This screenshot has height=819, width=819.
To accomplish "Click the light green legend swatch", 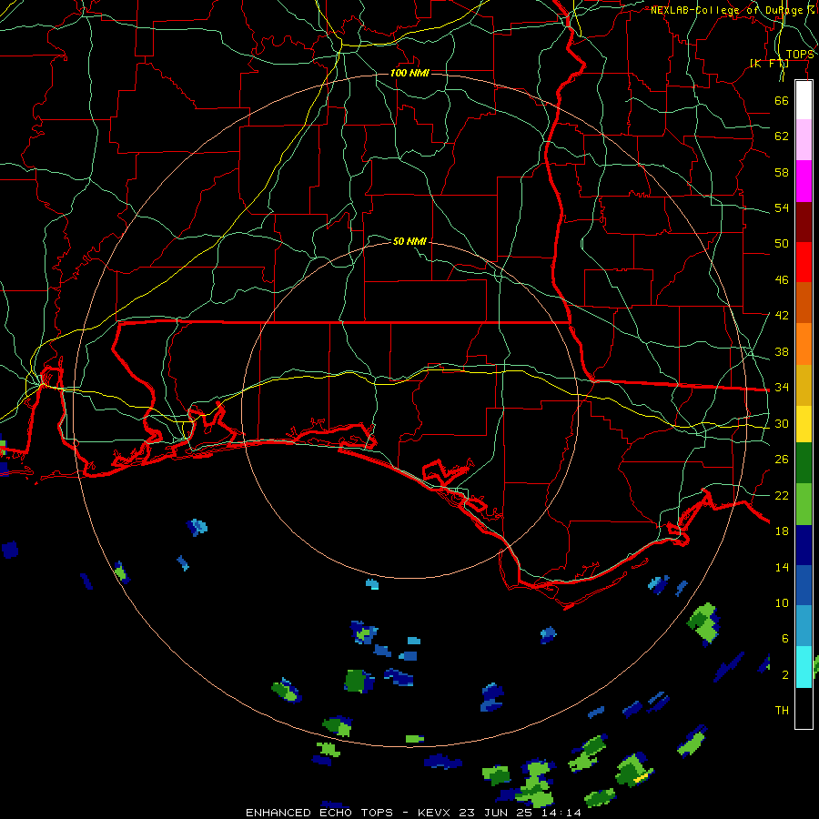I will (804, 504).
